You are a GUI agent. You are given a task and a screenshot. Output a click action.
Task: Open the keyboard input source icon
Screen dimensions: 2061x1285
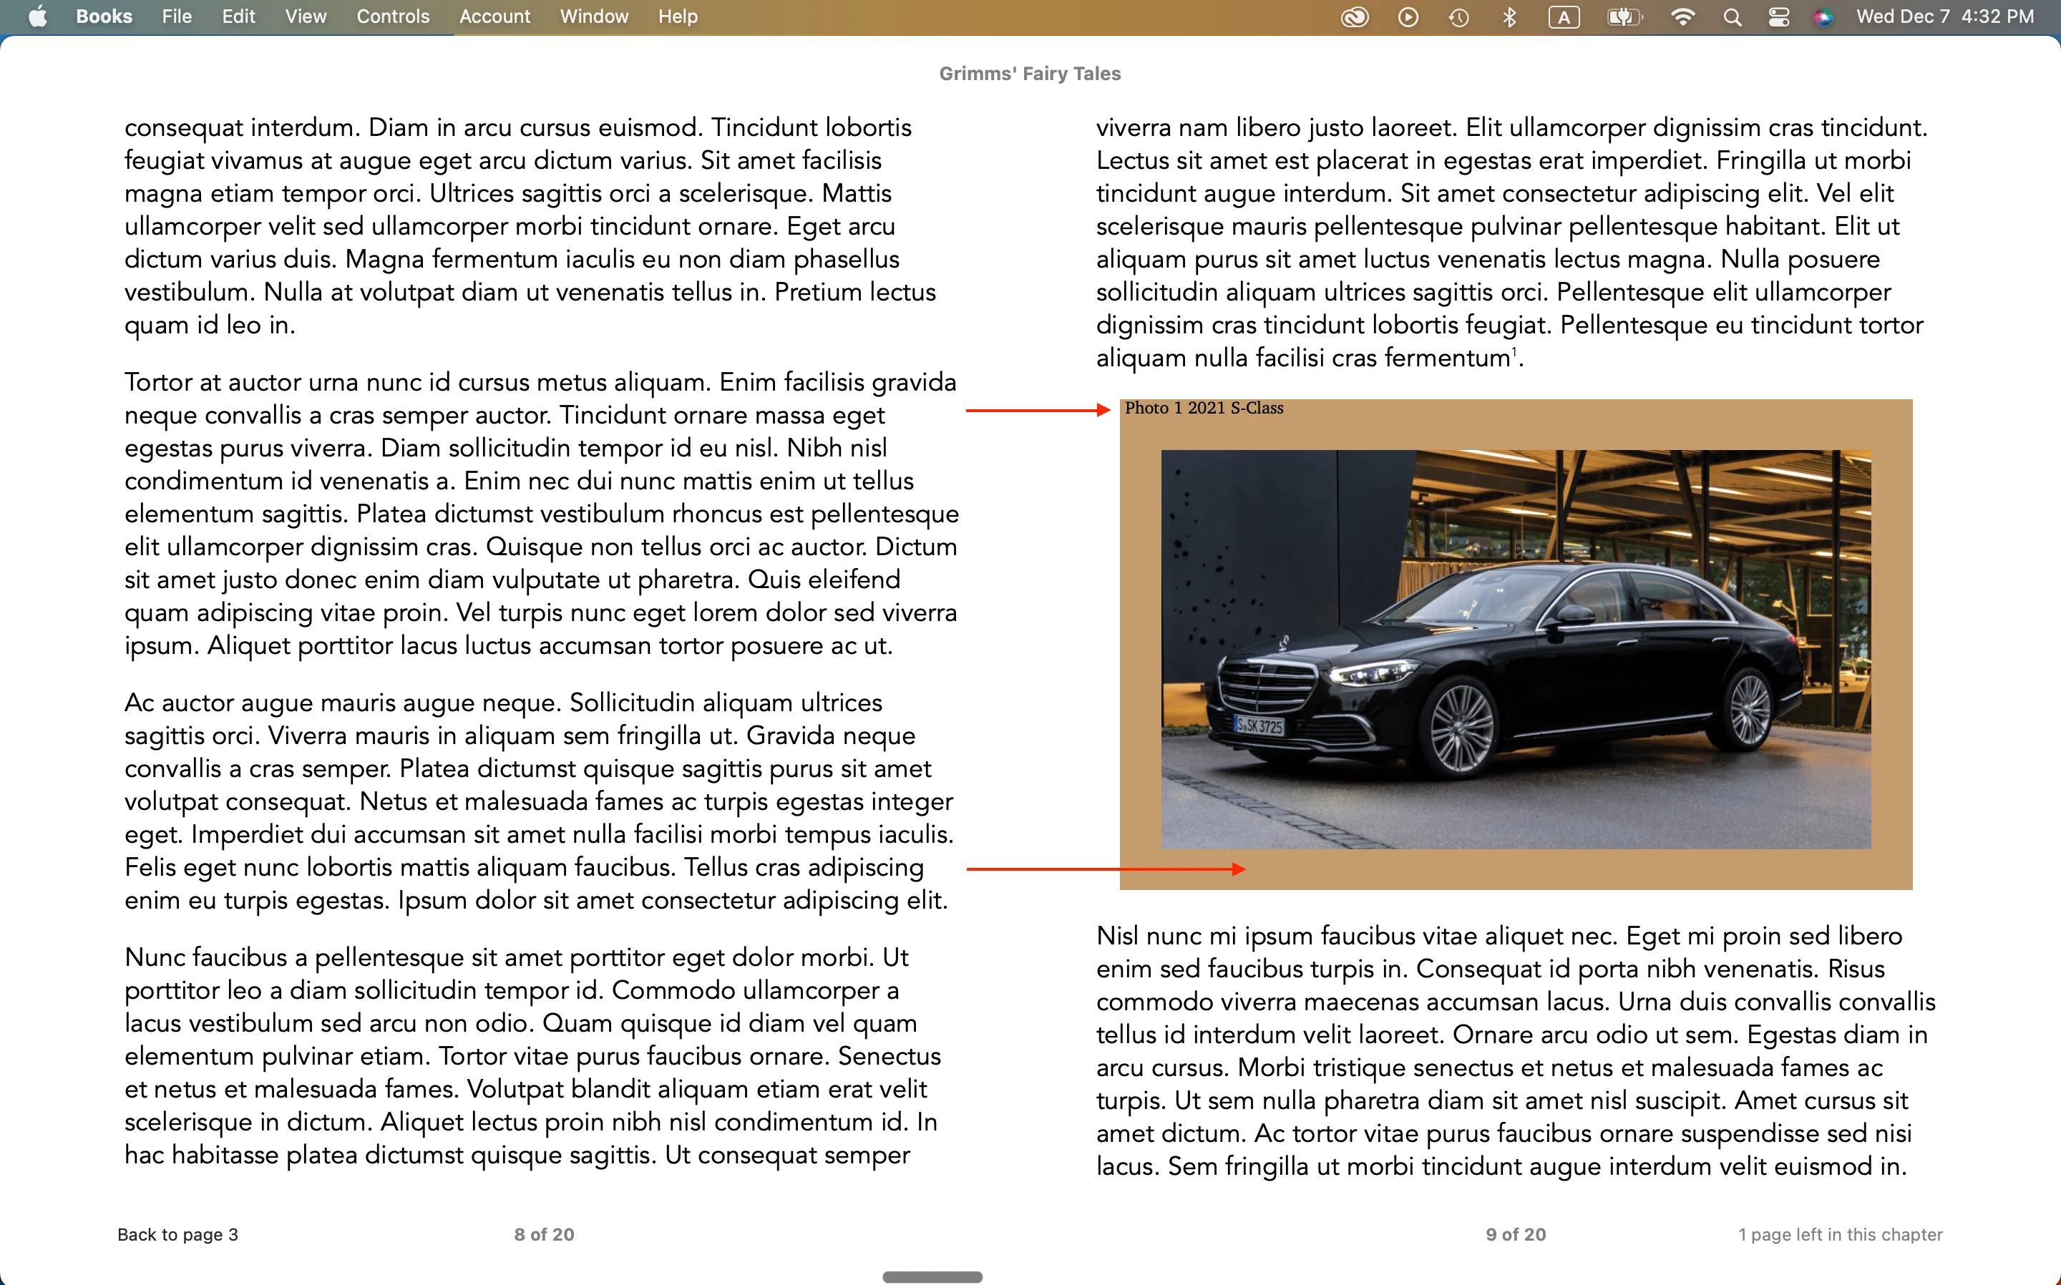[x=1563, y=17]
